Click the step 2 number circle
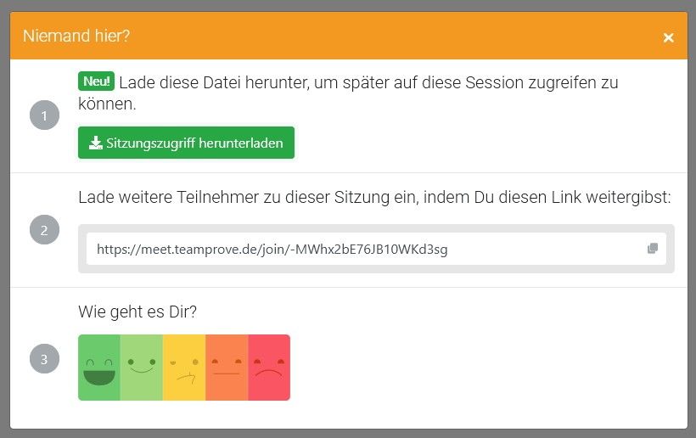The image size is (696, 438). pyautogui.click(x=44, y=229)
